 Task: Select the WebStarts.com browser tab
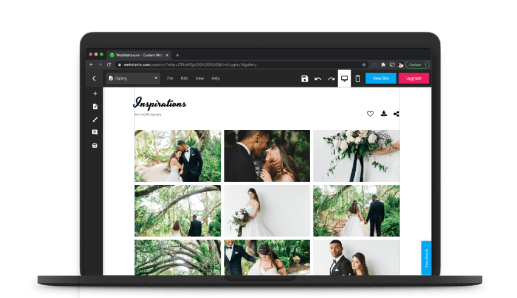(x=139, y=55)
